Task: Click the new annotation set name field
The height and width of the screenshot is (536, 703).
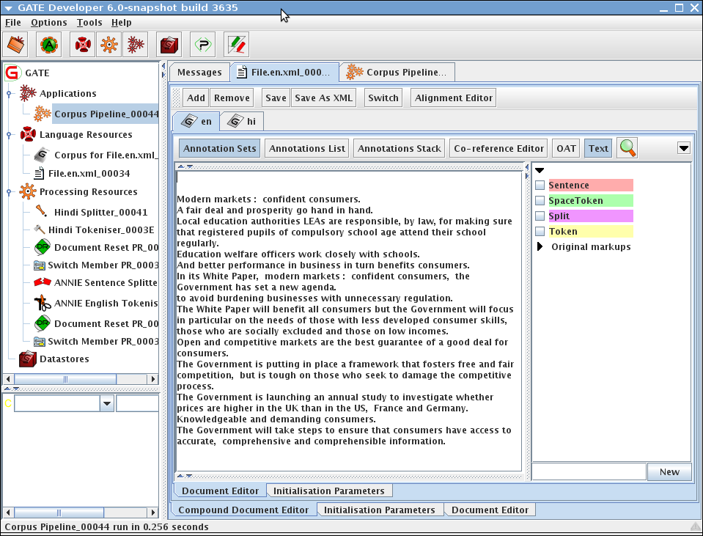Action: (589, 471)
